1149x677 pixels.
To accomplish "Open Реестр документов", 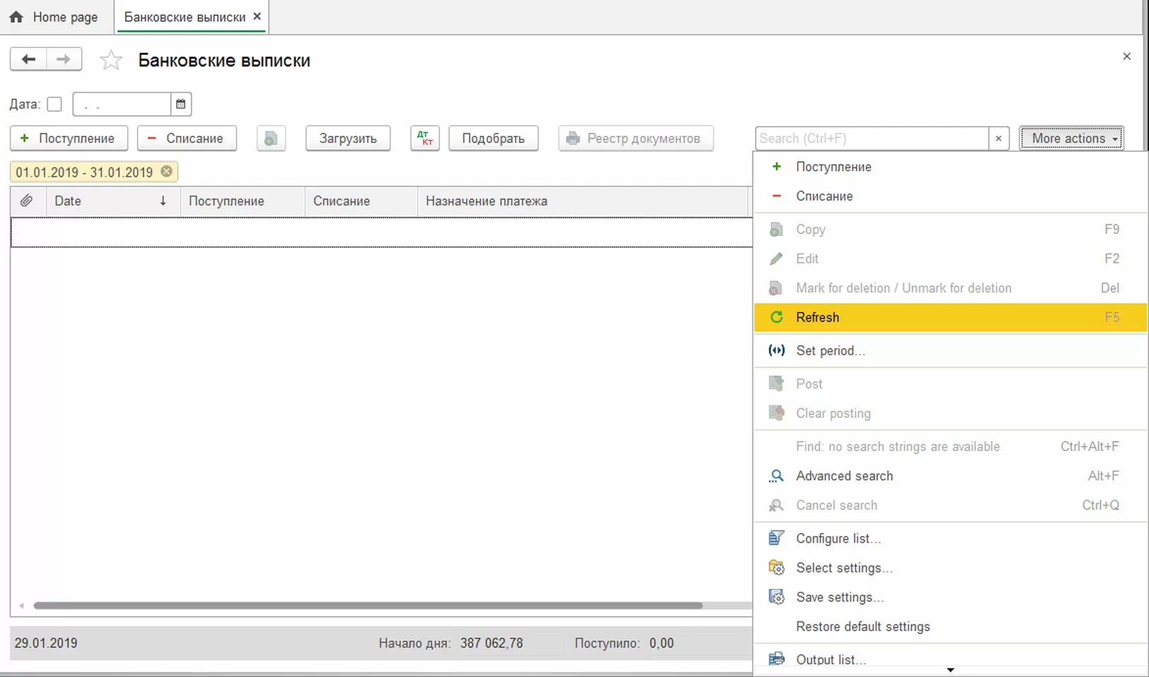I will 636,139.
